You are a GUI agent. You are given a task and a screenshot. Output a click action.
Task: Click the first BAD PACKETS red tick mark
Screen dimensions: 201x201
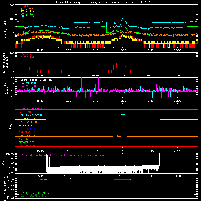click(142, 146)
